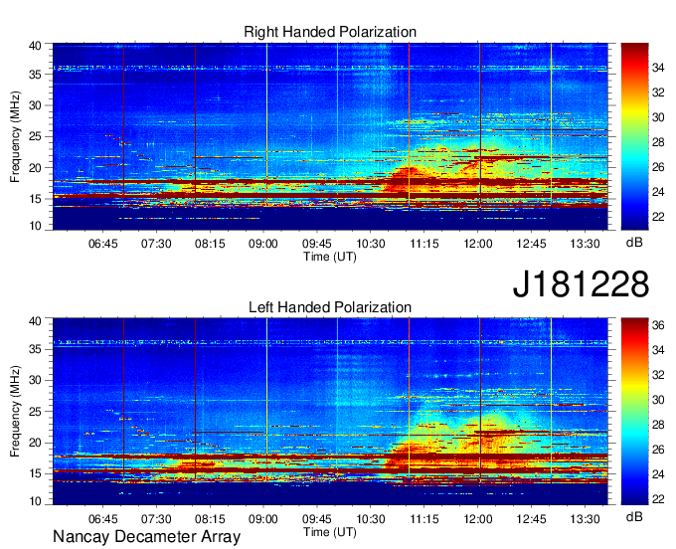Click the 35 MHz tick on the Right Handed plot

point(36,75)
